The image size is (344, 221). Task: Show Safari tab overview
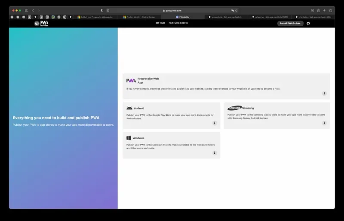click(x=330, y=10)
